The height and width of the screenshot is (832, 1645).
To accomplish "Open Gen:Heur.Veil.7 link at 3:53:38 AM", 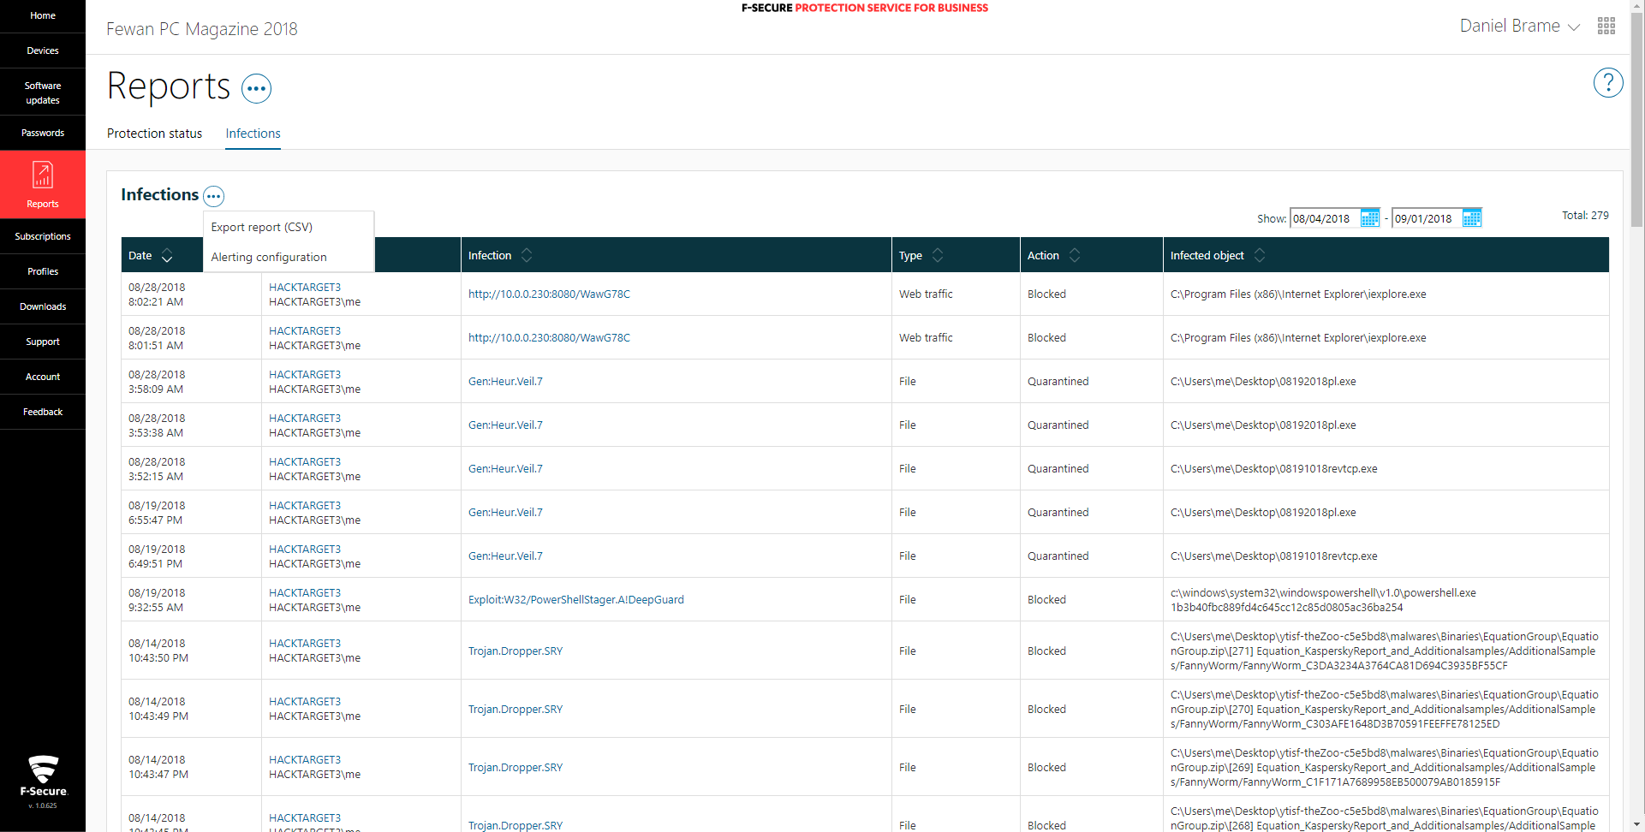I will click(x=505, y=425).
